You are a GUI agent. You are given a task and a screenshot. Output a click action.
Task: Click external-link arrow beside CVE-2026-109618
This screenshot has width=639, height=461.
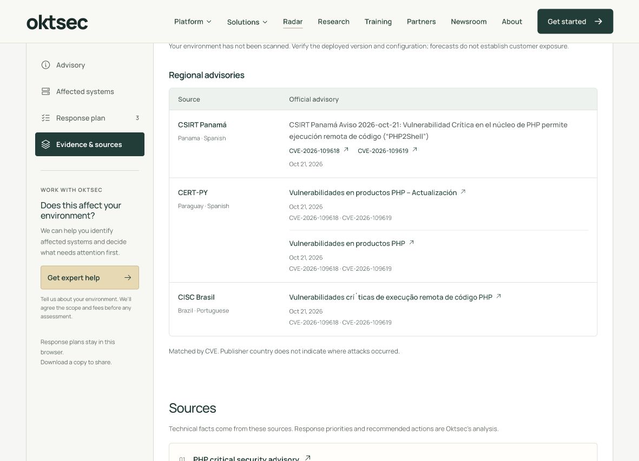346,149
